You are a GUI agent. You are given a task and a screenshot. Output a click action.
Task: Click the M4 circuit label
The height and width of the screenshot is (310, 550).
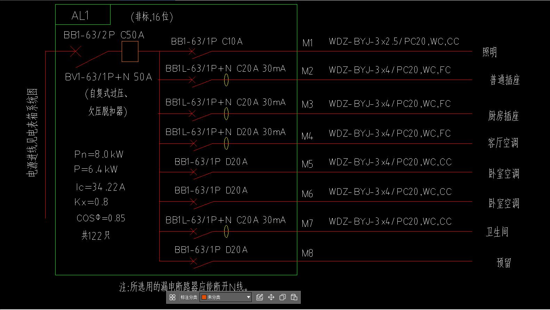click(x=308, y=136)
